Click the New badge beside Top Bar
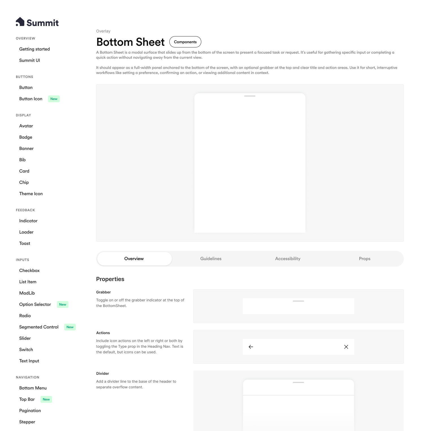The height and width of the screenshot is (431, 432). point(46,399)
